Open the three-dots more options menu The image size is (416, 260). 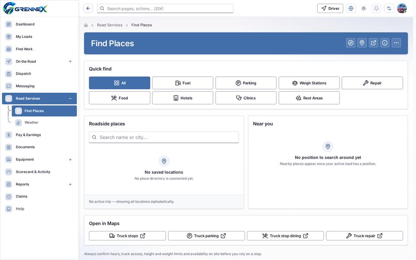396,43
